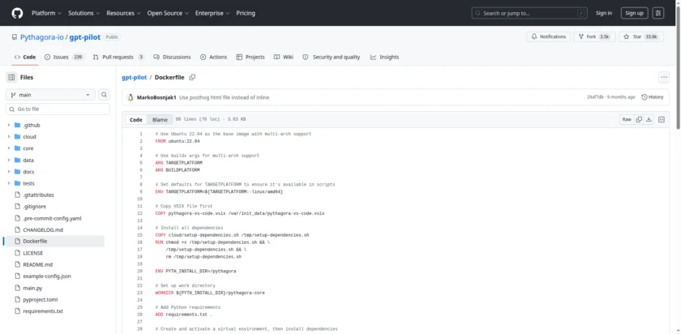Click the Sign up button

pos(634,13)
